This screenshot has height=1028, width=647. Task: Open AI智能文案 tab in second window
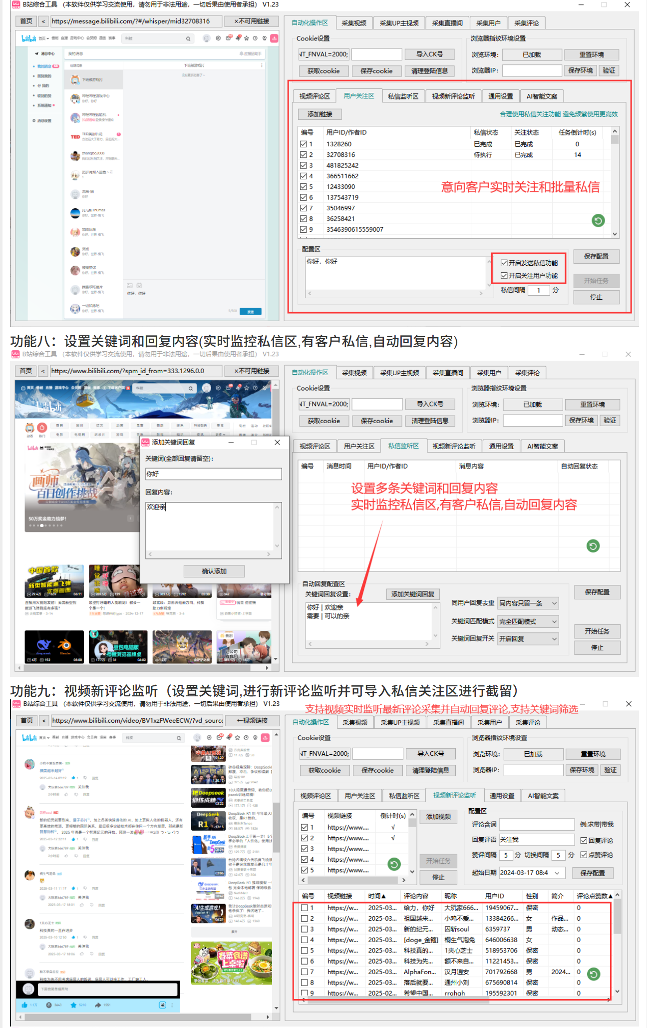pos(543,446)
